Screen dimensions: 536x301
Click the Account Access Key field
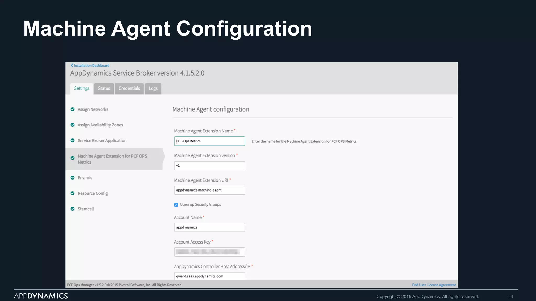pyautogui.click(x=210, y=252)
